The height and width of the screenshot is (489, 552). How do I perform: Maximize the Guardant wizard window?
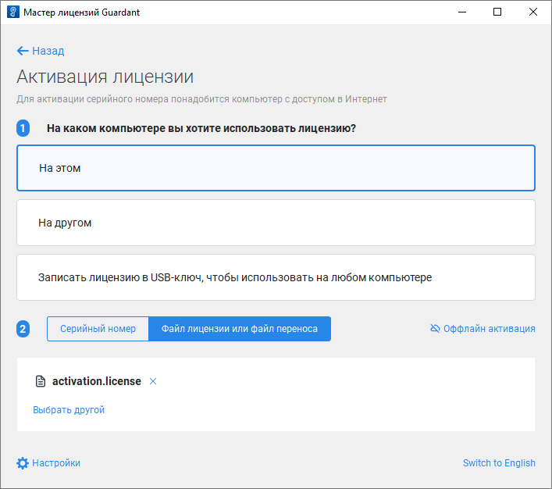coord(497,12)
